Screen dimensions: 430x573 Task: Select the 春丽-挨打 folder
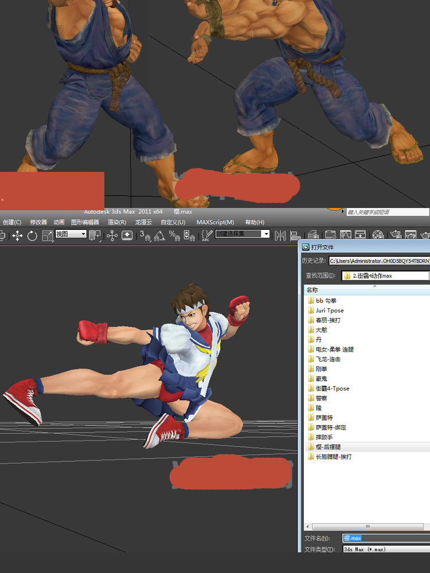click(324, 320)
